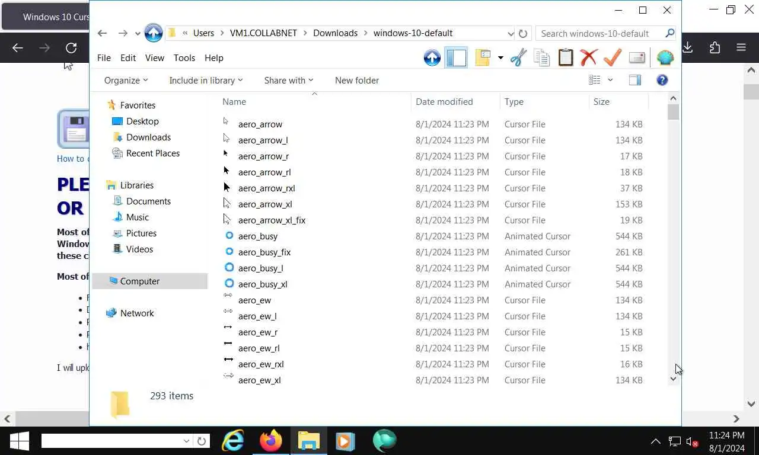Select Downloads in navigation pane
This screenshot has width=759, height=455.
click(x=148, y=137)
